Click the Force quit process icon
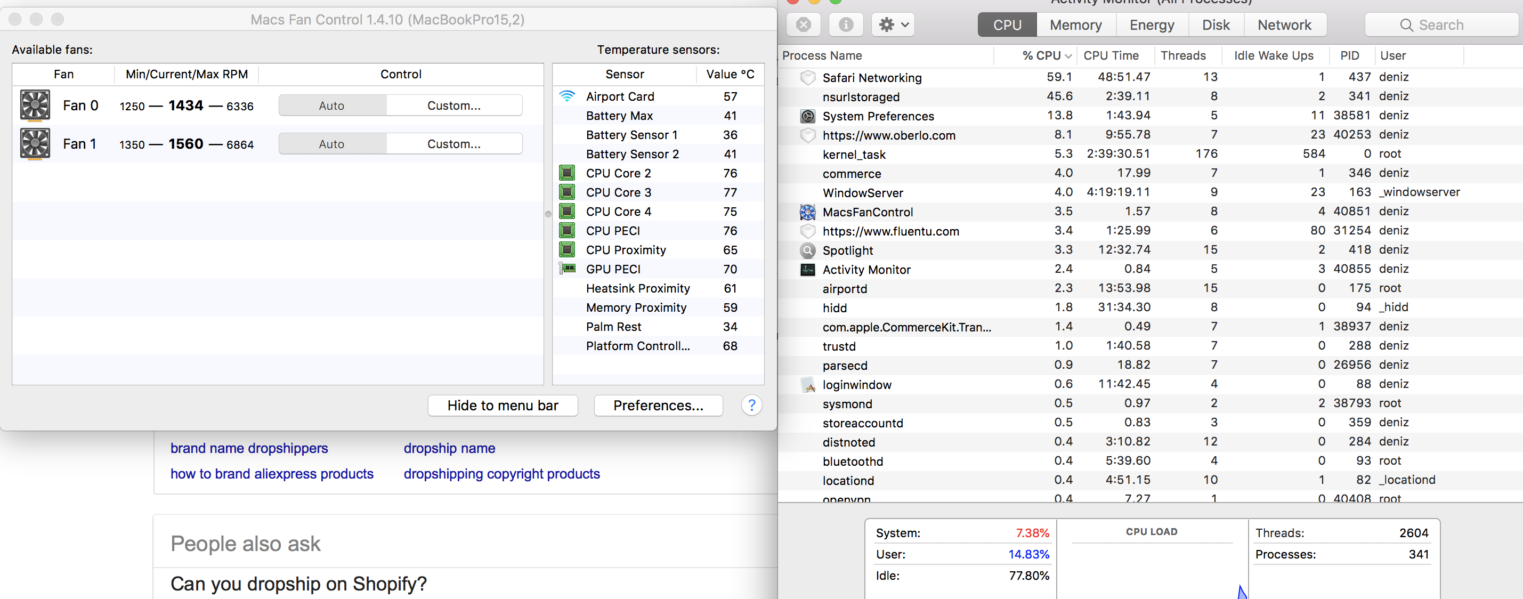The width and height of the screenshot is (1523, 599). (804, 25)
